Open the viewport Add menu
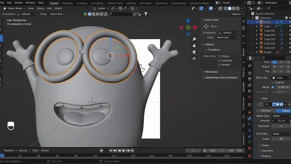The width and height of the screenshot is (291, 164). 49,8
